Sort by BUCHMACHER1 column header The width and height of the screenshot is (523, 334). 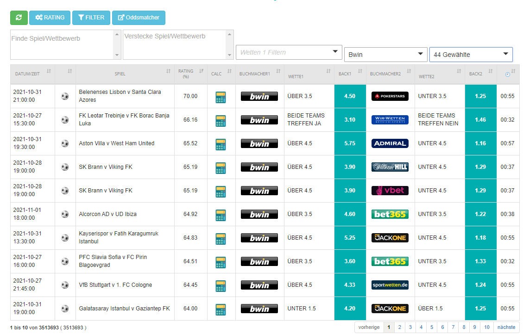(260, 74)
